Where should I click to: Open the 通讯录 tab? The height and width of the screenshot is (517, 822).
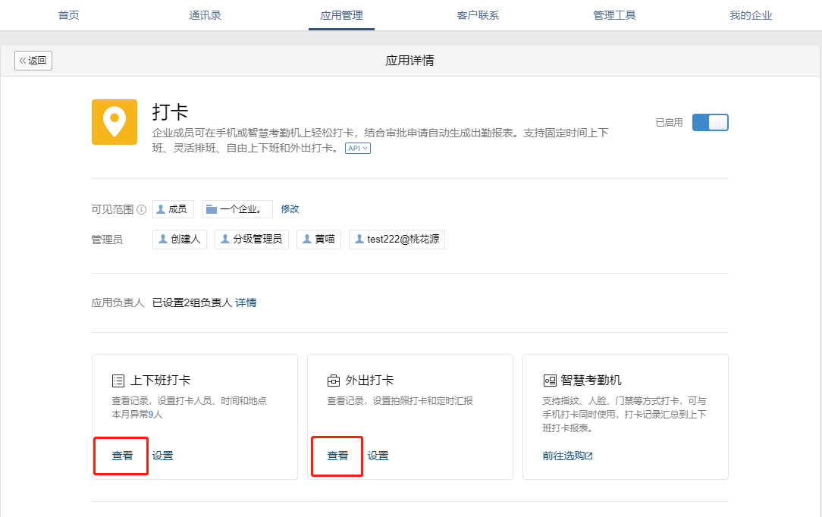[205, 15]
